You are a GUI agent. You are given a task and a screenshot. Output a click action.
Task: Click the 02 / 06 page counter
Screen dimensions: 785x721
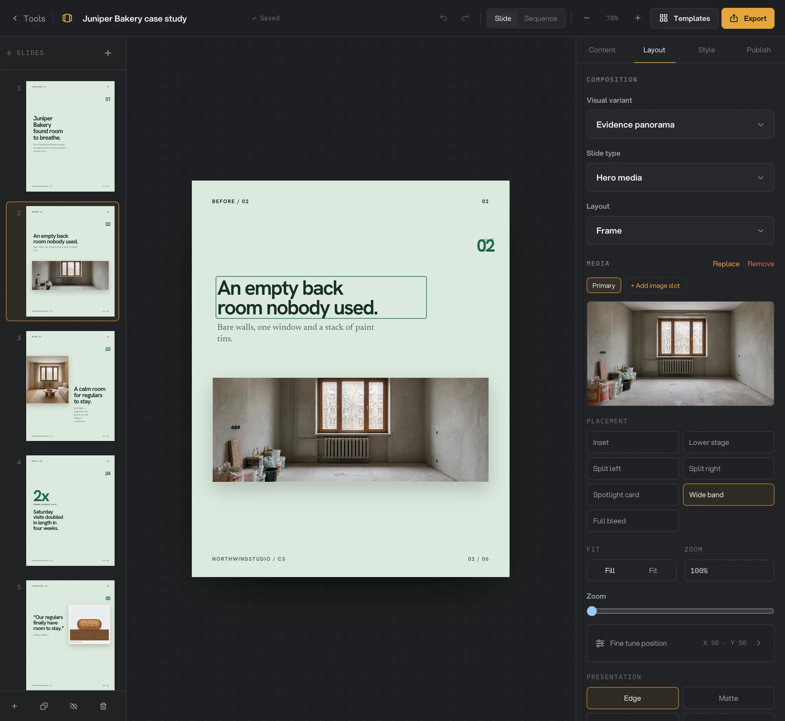tap(478, 559)
